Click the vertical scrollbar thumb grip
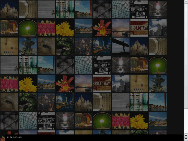The width and height of the screenshot is (188, 141). pos(186,56)
